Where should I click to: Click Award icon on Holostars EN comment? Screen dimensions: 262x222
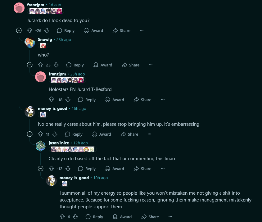(108, 100)
